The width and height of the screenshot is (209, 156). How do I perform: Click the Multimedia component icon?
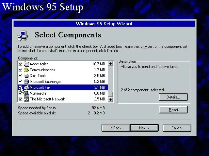[x=26, y=93]
